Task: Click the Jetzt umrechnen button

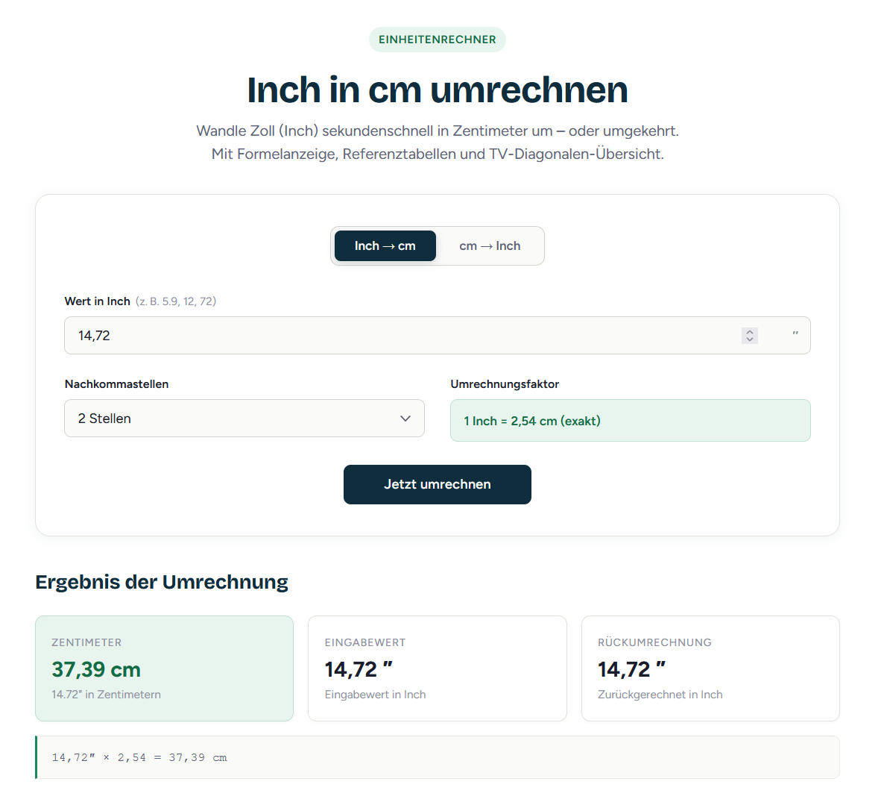Action: 437,485
